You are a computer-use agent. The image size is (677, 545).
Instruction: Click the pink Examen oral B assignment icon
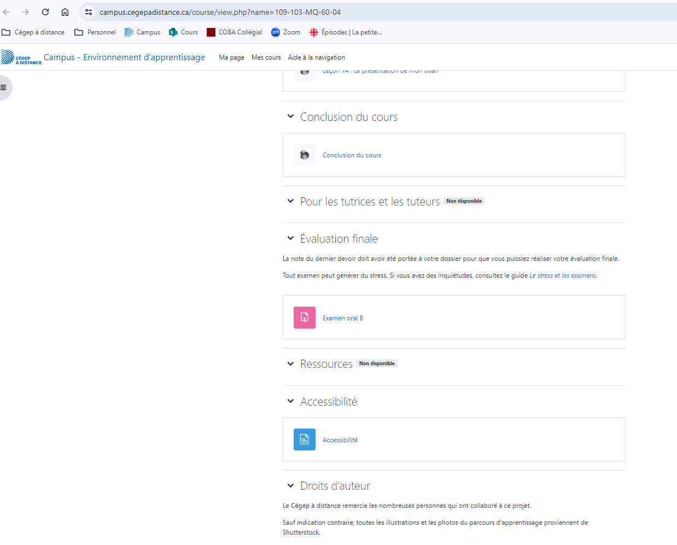click(305, 318)
